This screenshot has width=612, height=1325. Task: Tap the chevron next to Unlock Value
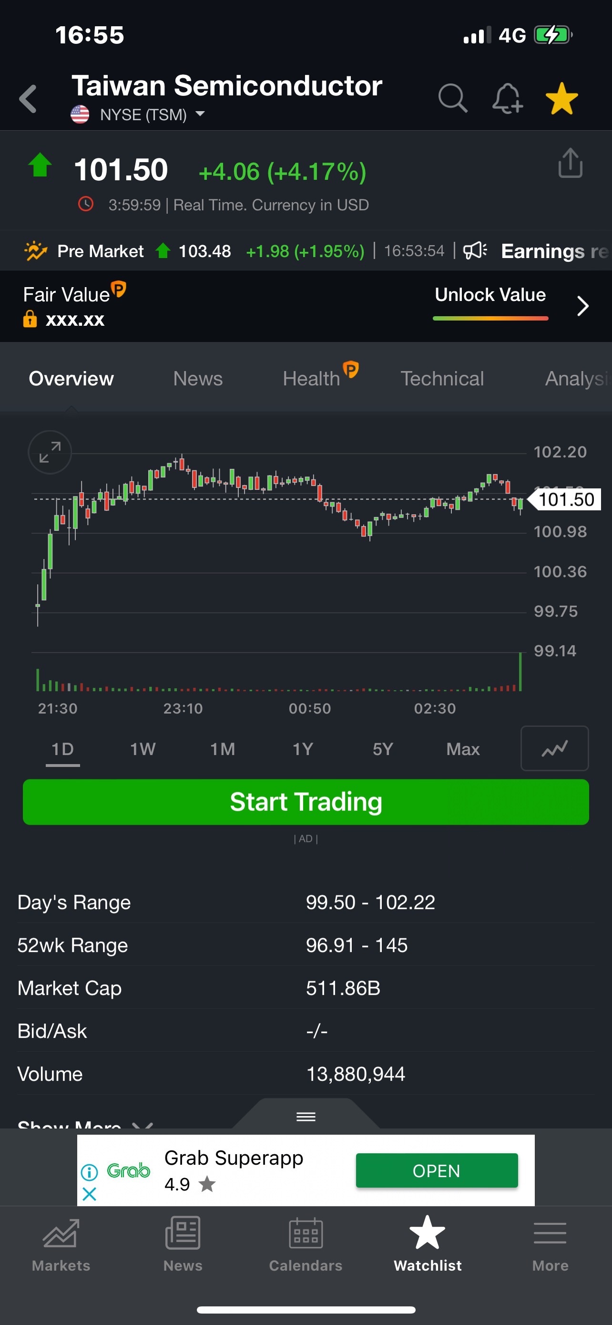click(582, 306)
